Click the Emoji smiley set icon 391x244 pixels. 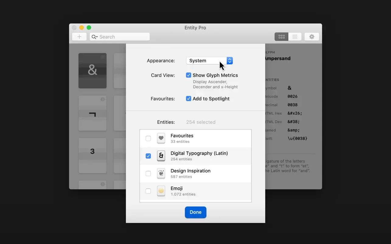pos(161,191)
